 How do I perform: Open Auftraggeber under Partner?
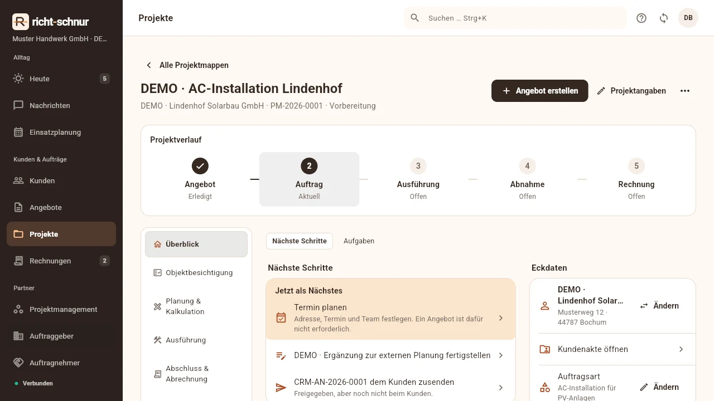[61, 336]
